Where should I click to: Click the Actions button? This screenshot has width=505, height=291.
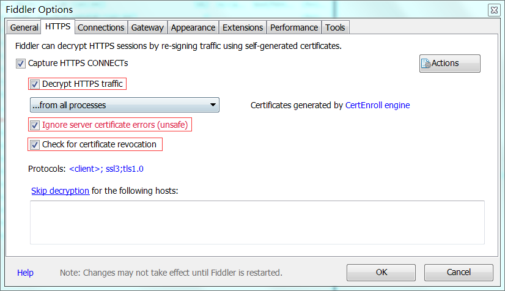[x=449, y=64]
